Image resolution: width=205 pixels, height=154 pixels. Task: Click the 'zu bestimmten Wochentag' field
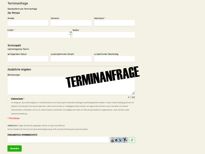pyautogui.click(x=114, y=59)
